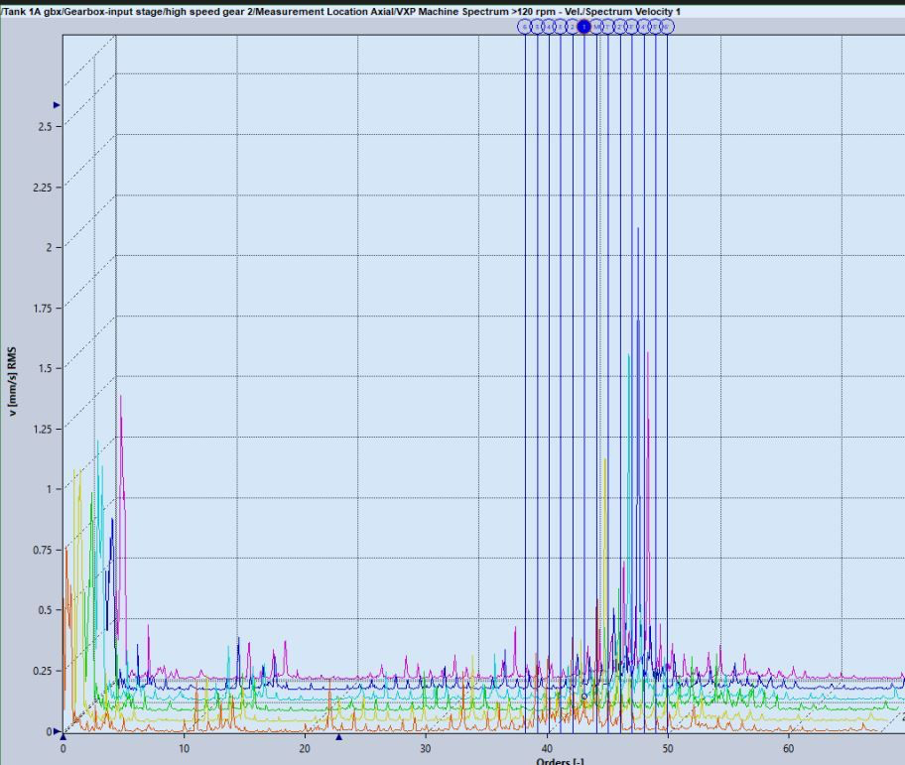Click the x-axis value 10
This screenshot has width=905, height=765.
pyautogui.click(x=184, y=749)
